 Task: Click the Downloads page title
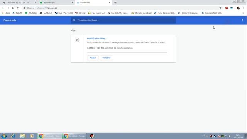[10, 20]
